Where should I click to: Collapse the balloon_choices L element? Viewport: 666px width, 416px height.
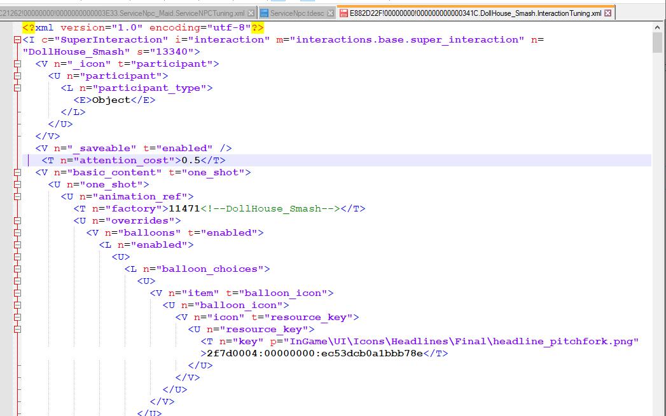pos(17,269)
